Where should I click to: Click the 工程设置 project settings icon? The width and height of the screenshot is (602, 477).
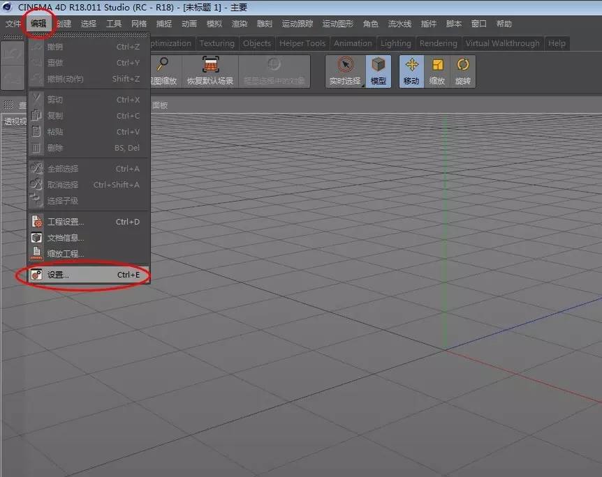tap(36, 222)
